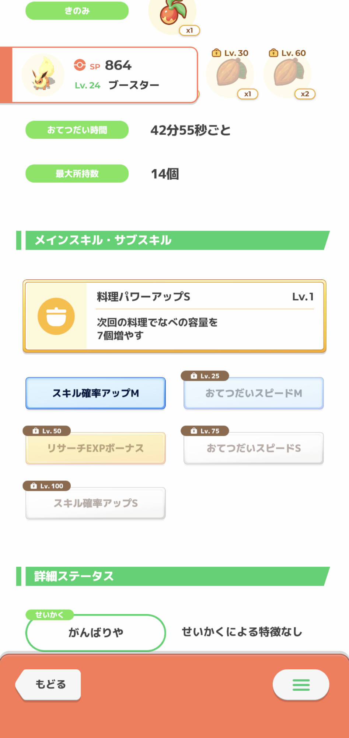Tap the リサーチEXPボーナス sub skill

(x=95, y=448)
